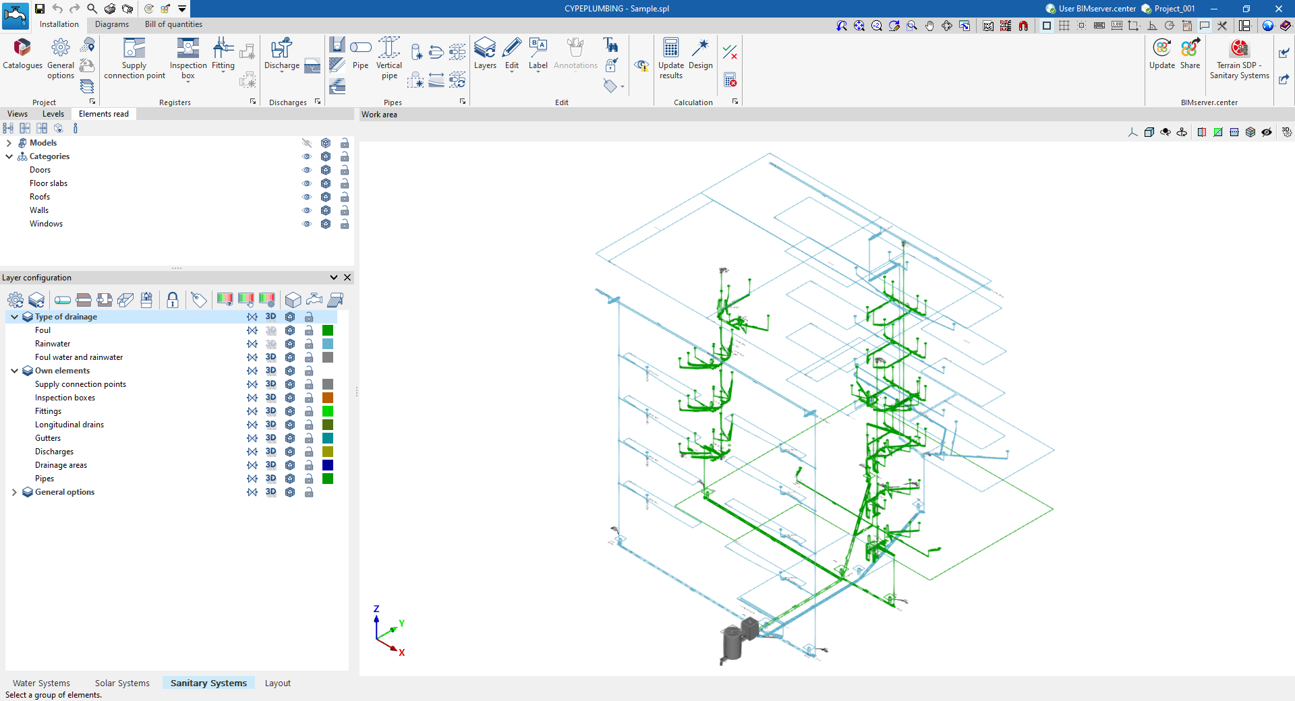Toggle visibility eye for Floor slabs

coord(307,183)
